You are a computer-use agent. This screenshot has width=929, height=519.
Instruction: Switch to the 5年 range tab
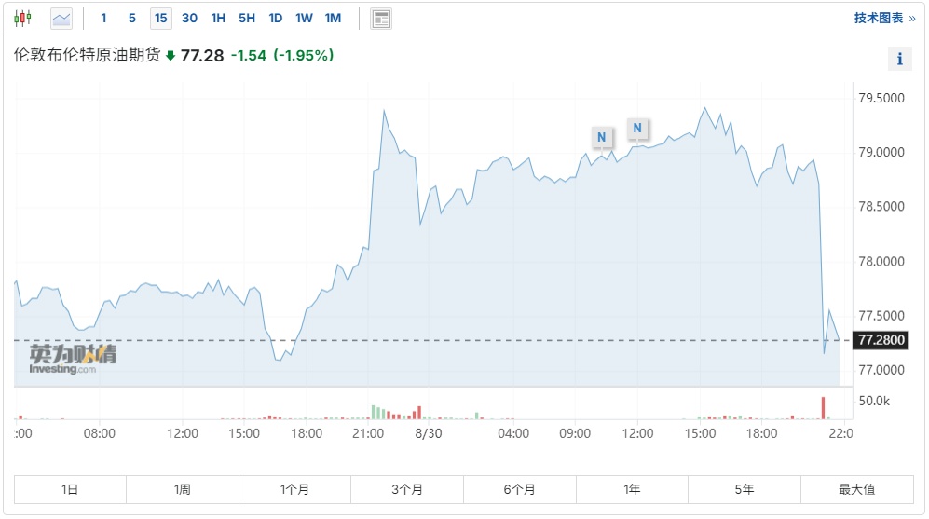pos(744,489)
